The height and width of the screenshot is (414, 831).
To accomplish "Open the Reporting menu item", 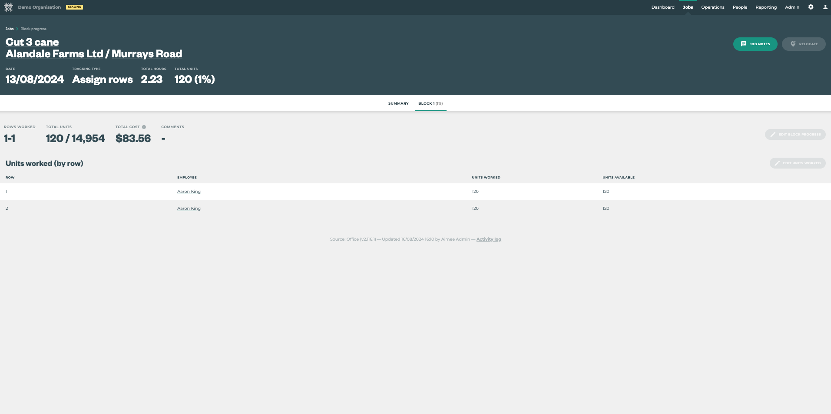I will pos(765,7).
